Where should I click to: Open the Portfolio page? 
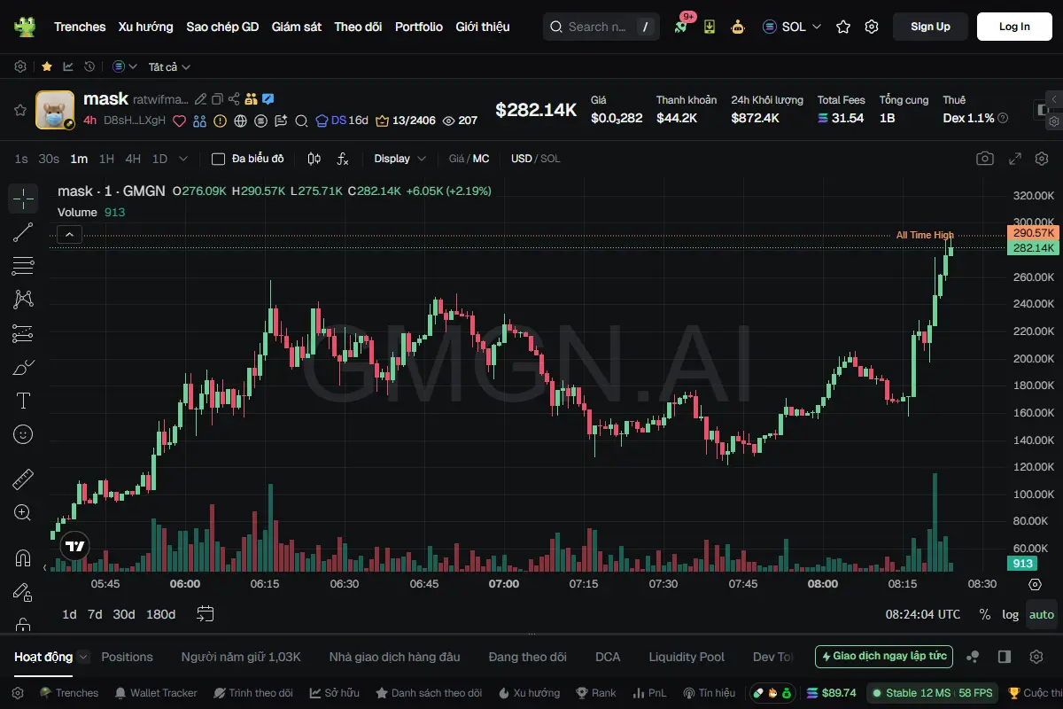419,27
